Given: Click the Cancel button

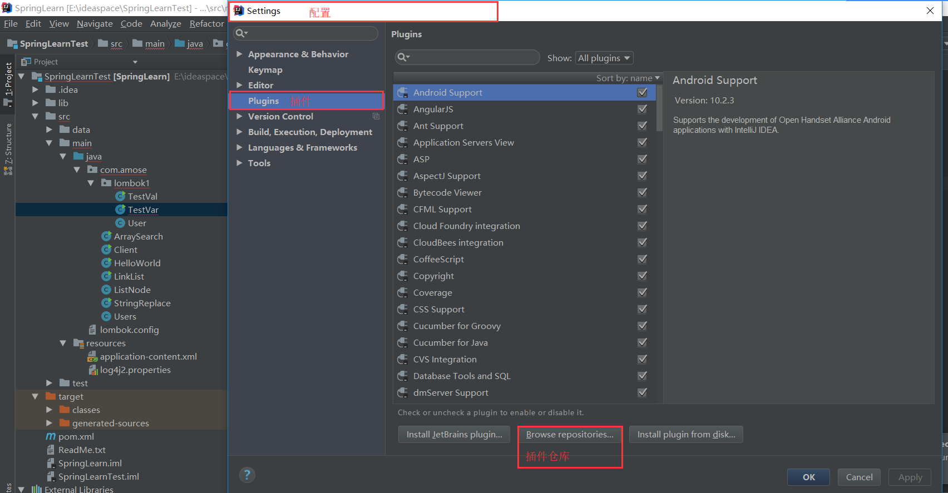Looking at the screenshot, I should pyautogui.click(x=859, y=477).
